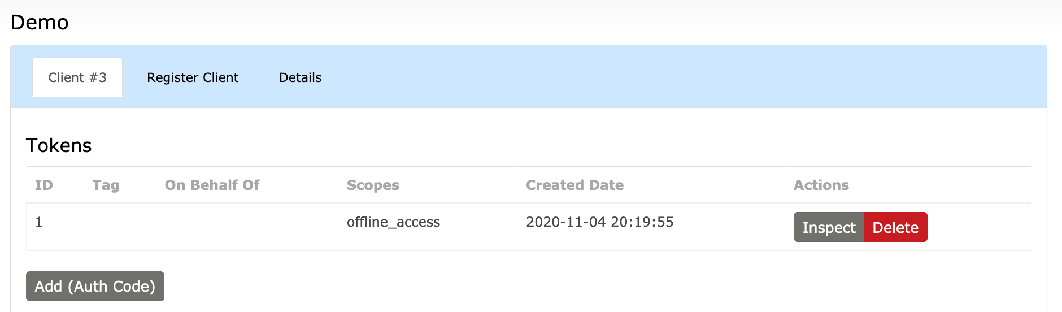Select the token ID cell showing 1
This screenshot has width=1062, height=312.
click(39, 222)
